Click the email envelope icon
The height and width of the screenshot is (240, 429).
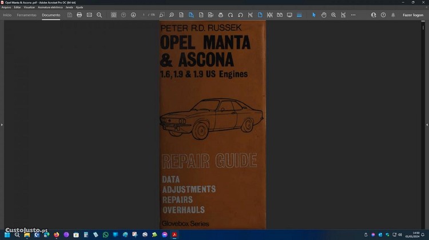[x=89, y=15]
